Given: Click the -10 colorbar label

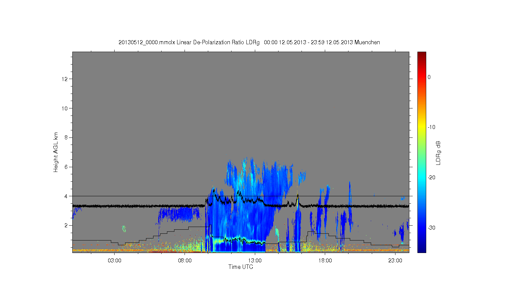Looking at the screenshot, I should click(431, 127).
